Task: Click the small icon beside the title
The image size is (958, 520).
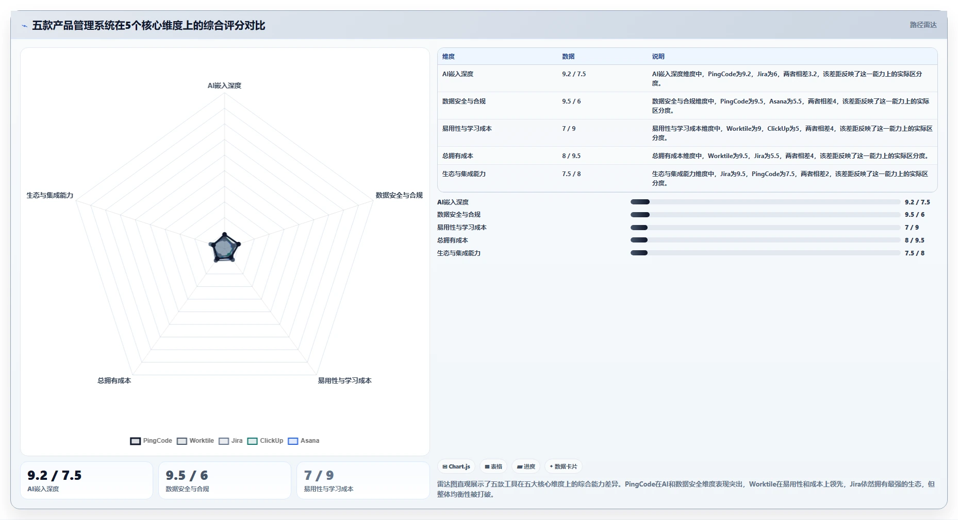Action: pyautogui.click(x=24, y=26)
